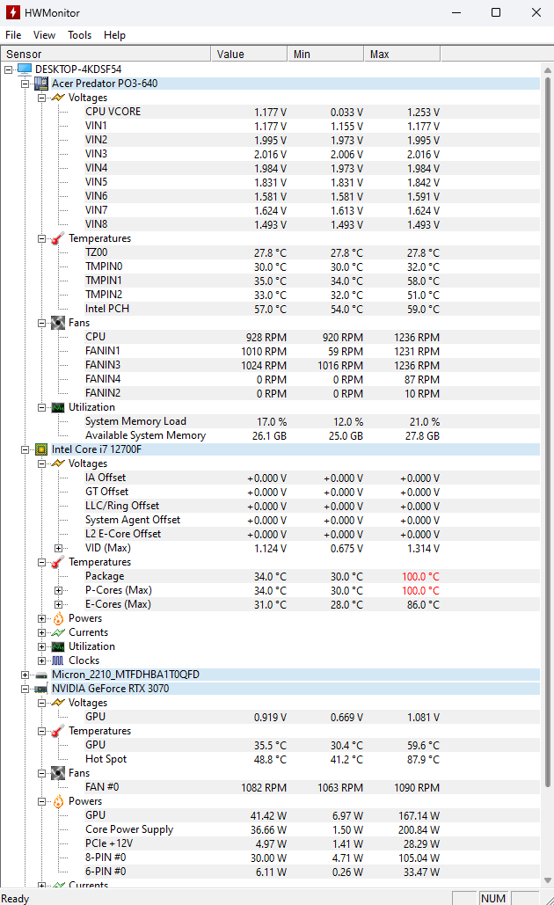Open the File menu
Screen dimensions: 554x905
click(13, 35)
